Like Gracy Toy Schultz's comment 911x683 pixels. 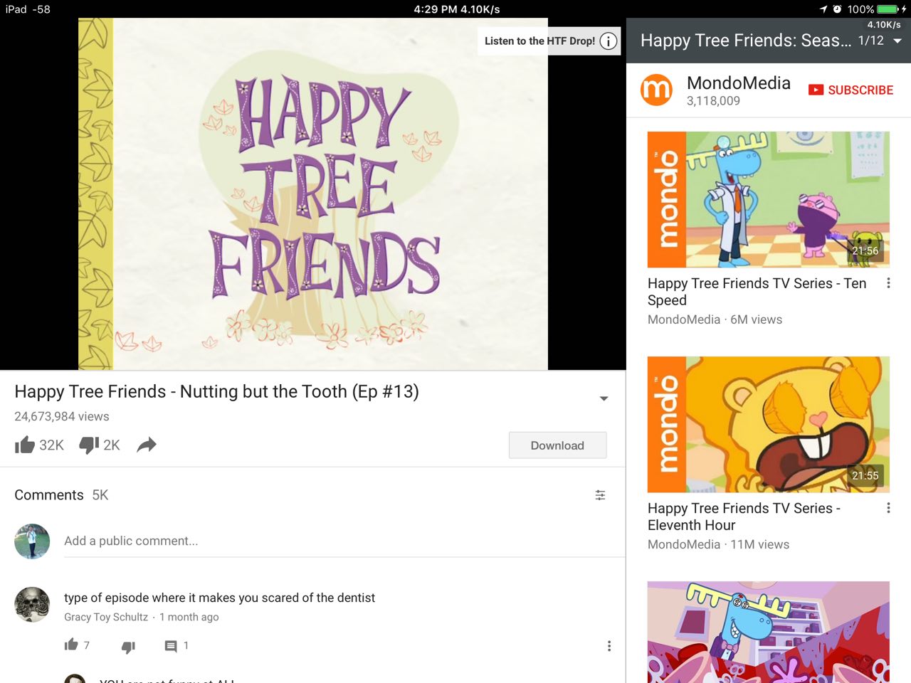pyautogui.click(x=71, y=645)
